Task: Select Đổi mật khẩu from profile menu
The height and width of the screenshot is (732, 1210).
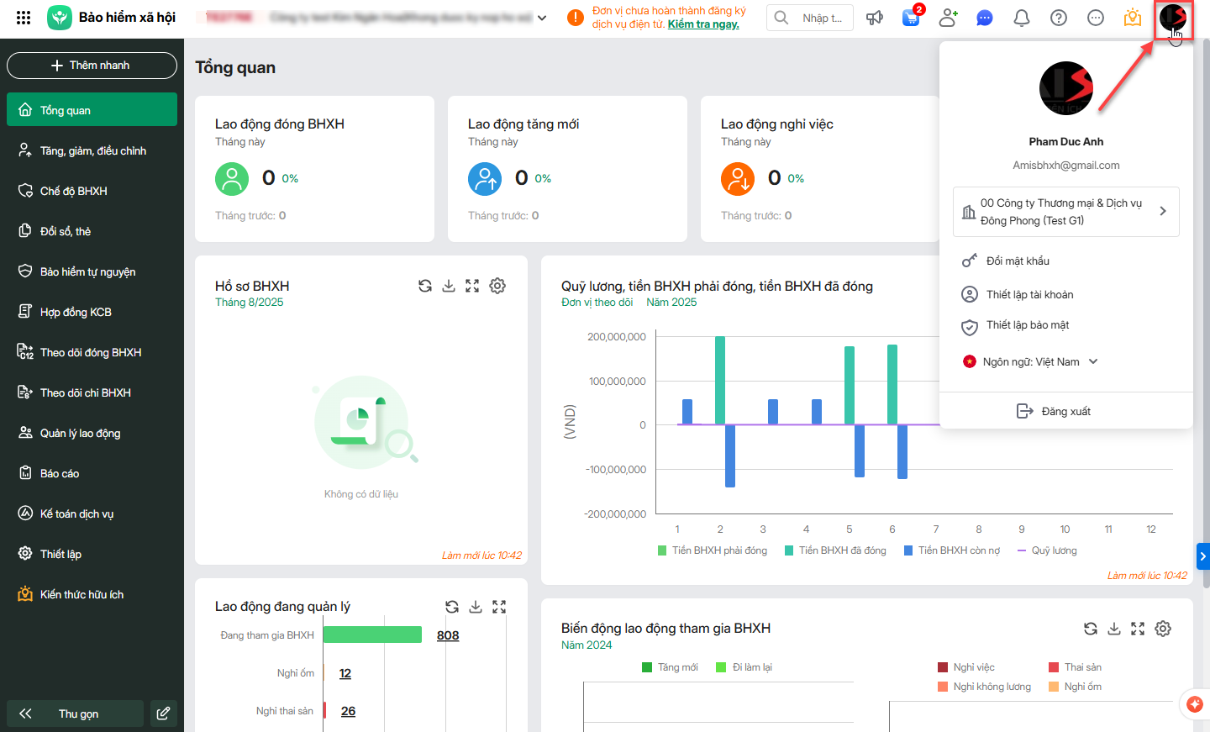Action: point(1017,261)
